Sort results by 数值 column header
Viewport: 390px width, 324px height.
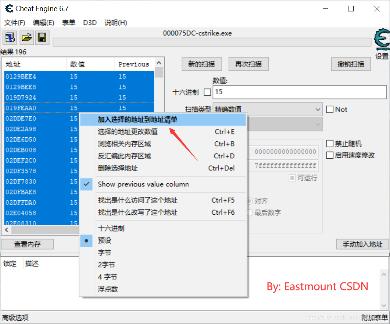point(90,64)
